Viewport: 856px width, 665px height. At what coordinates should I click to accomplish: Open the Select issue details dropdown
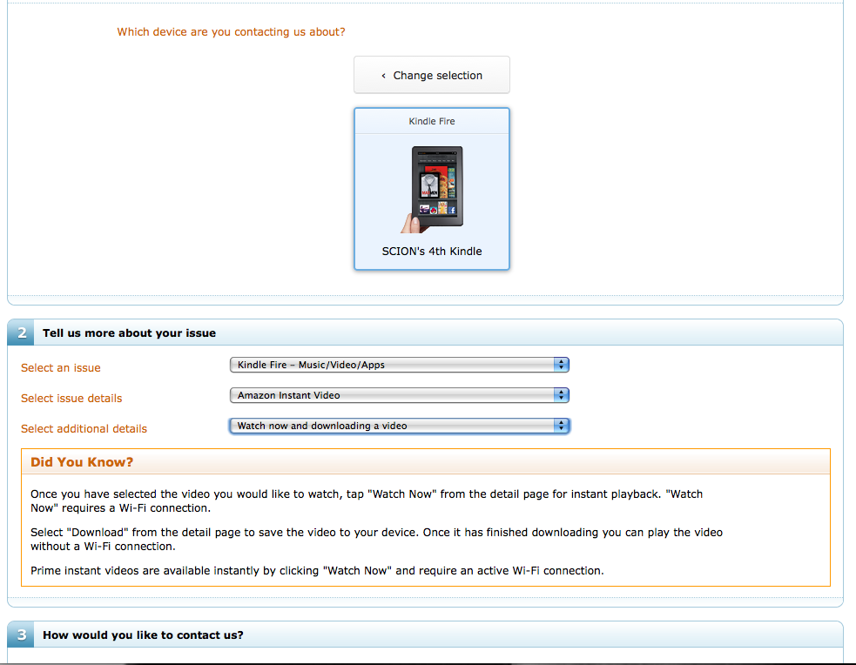pos(399,395)
